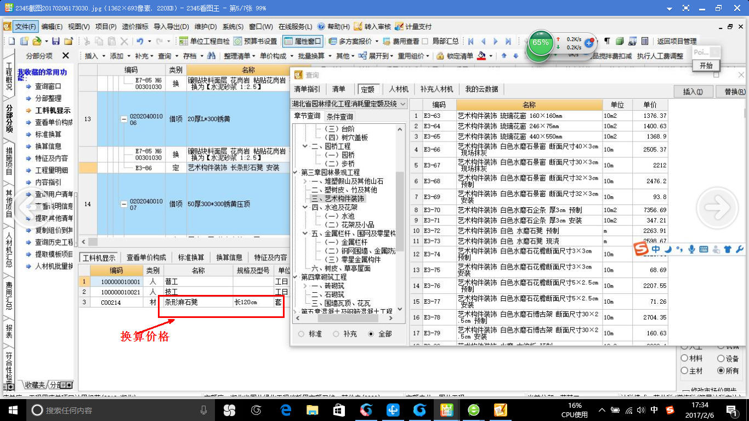
Task: Open Sogou toolbox wrench icon
Action: (x=739, y=249)
